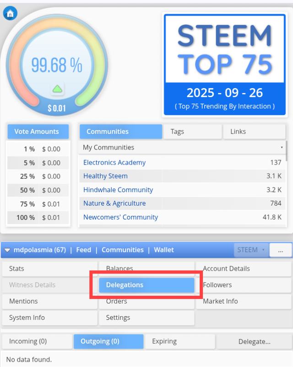This screenshot has height=367, width=293.
Task: Click Top 75 Trending By Interaction caption
Action: coord(224,106)
